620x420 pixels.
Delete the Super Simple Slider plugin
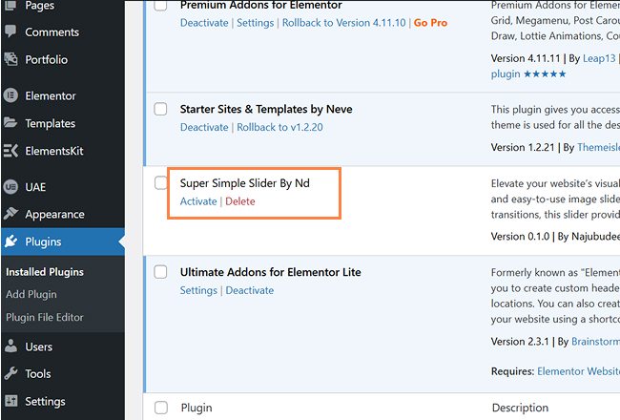[x=240, y=201]
